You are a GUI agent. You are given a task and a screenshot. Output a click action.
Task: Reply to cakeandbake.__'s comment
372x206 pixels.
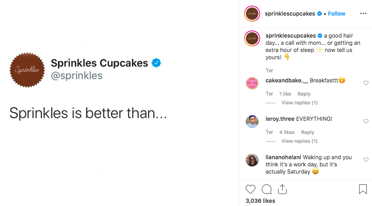(304, 94)
